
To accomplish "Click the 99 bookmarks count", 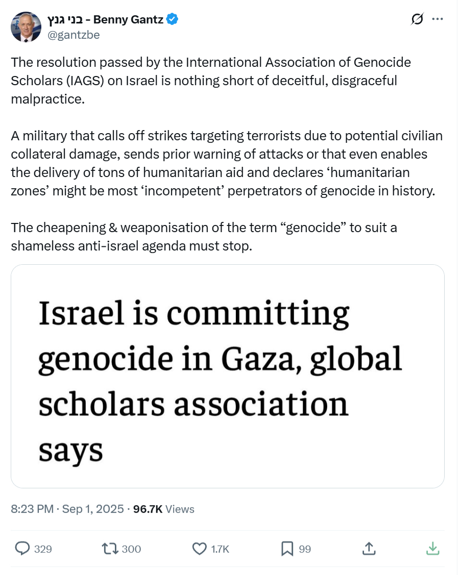I will click(305, 549).
